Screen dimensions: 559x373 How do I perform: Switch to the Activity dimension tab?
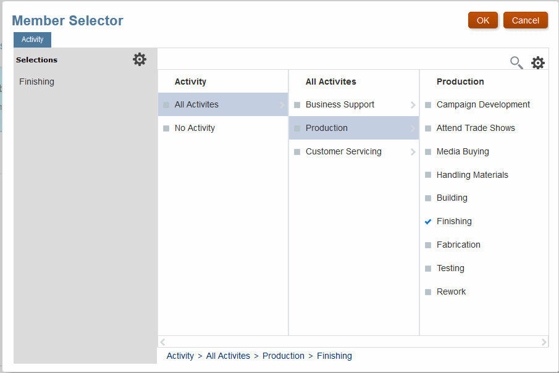(x=33, y=40)
